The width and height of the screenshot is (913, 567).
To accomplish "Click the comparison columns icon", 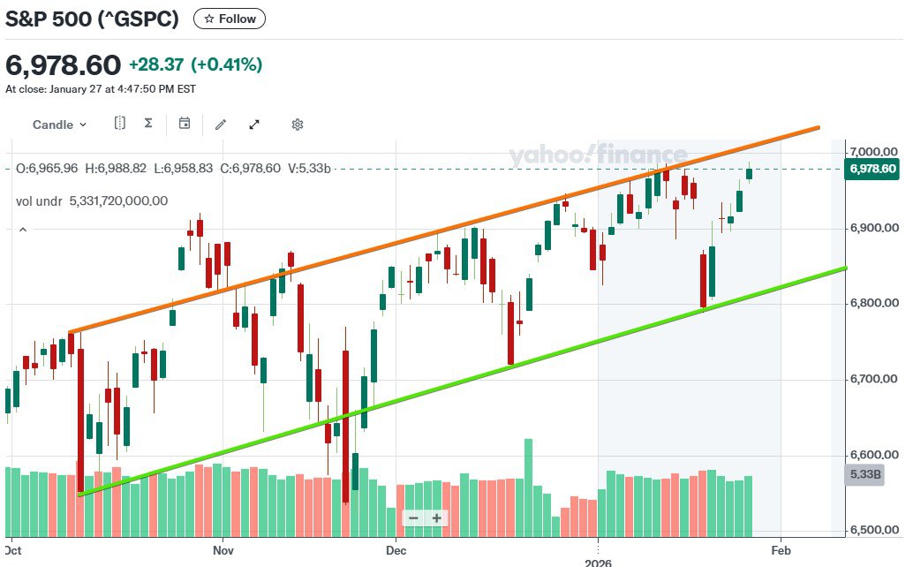I will [x=120, y=124].
